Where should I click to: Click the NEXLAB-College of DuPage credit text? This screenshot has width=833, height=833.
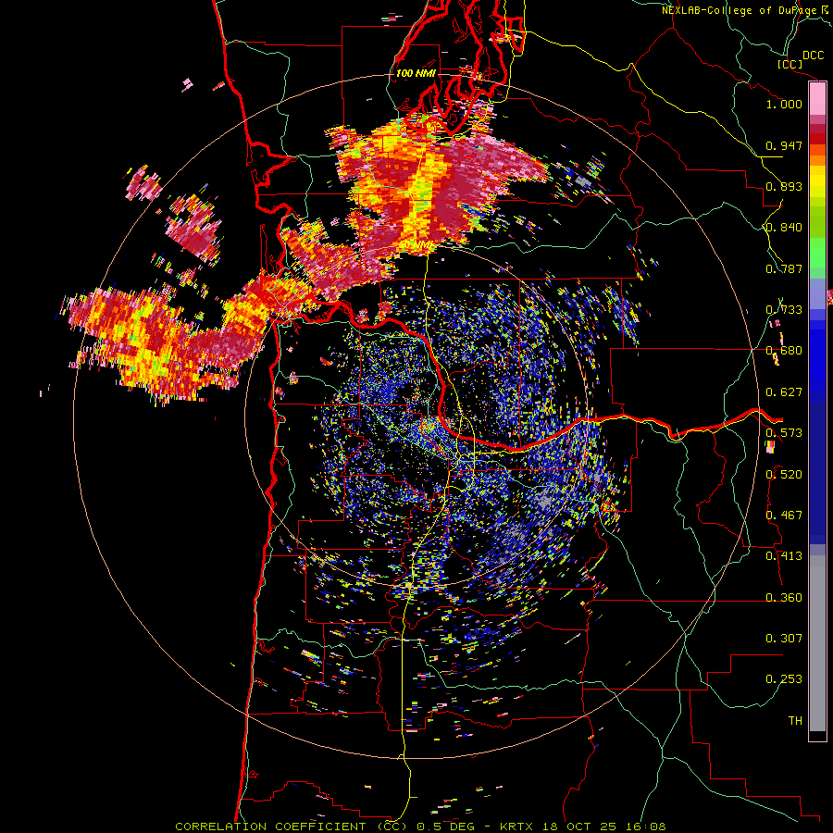coord(741,10)
